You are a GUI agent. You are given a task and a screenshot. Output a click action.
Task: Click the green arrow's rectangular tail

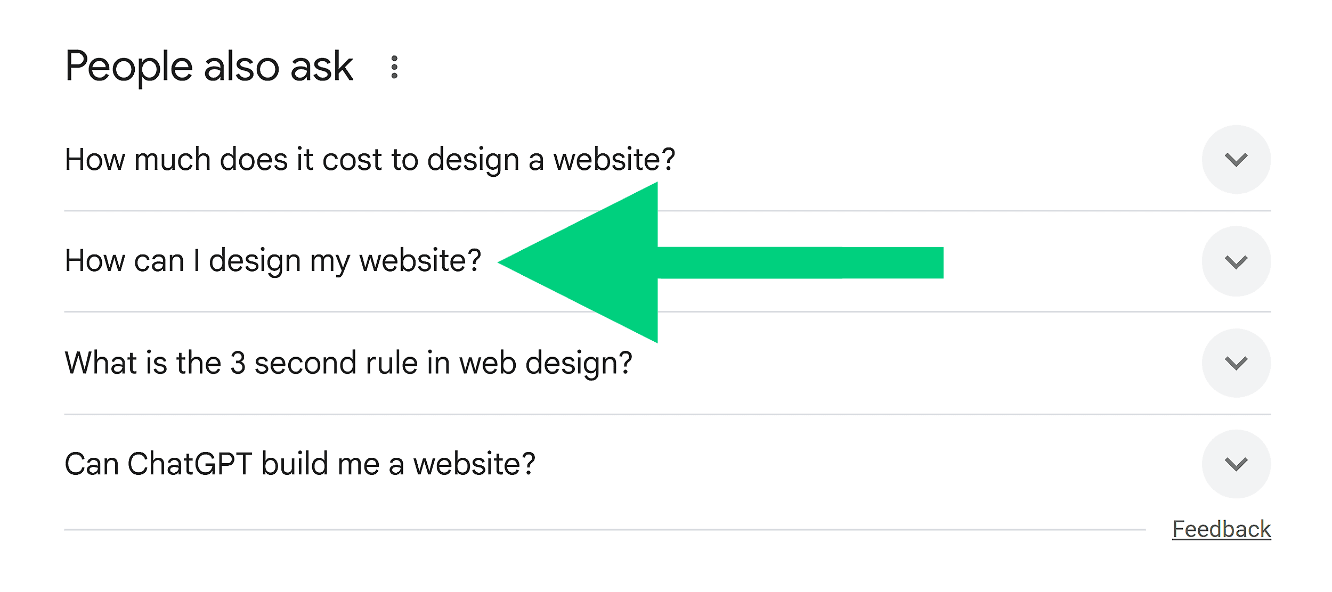tap(799, 262)
